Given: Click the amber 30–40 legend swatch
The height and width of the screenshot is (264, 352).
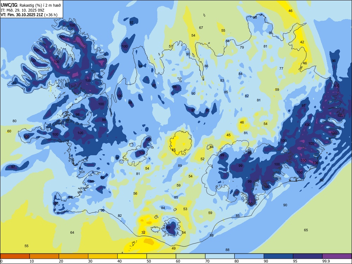Looking at the screenshot, I should click(103, 256).
